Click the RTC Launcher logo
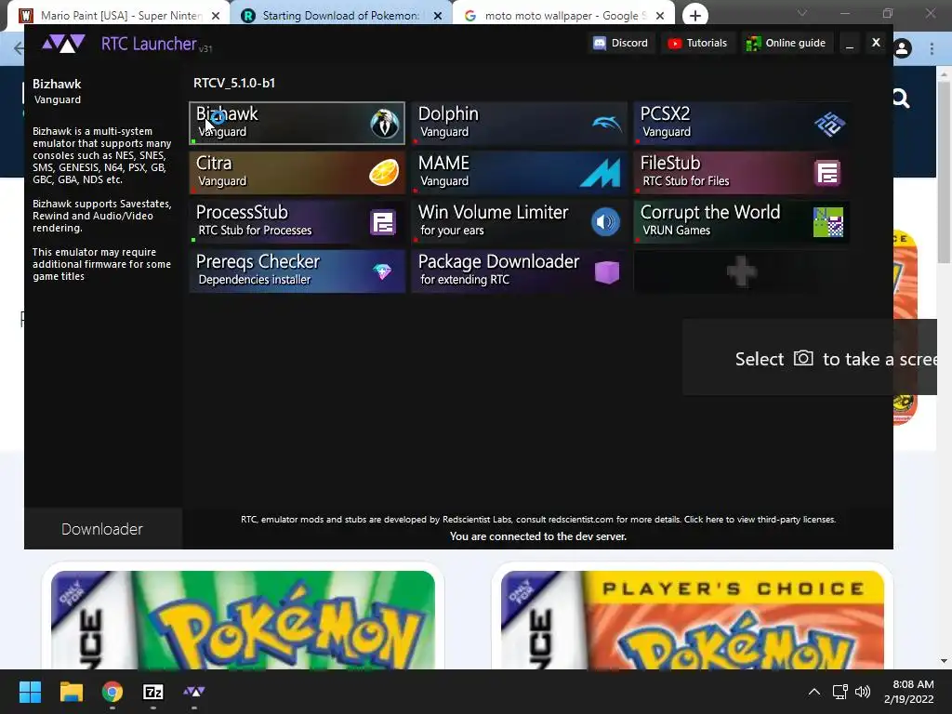This screenshot has height=714, width=952. click(63, 44)
